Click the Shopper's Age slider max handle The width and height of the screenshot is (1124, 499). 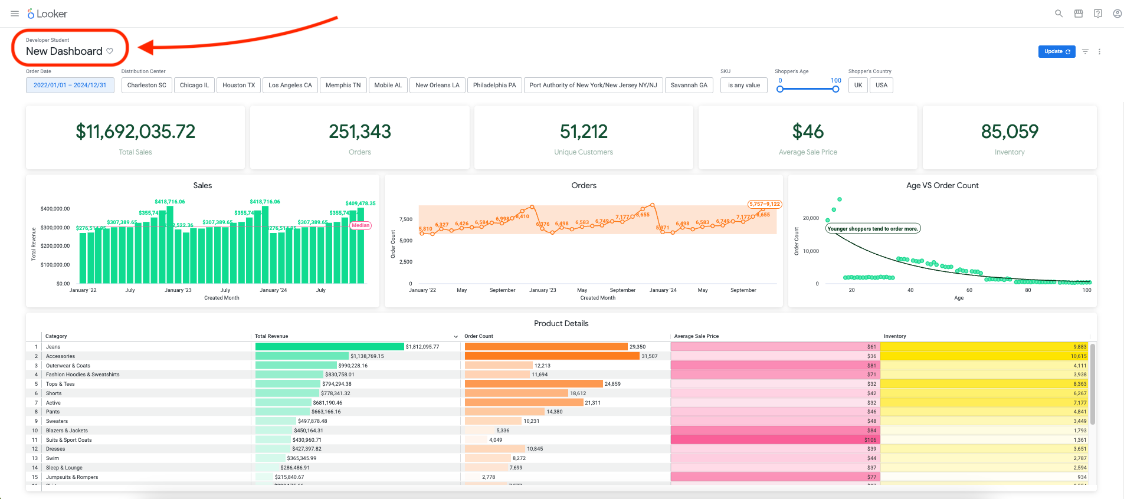point(835,89)
